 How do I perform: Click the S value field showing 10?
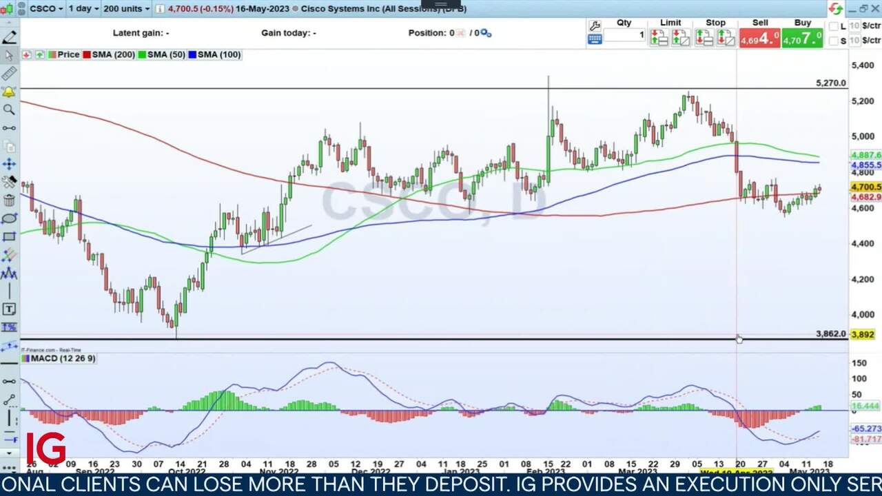pos(854,41)
